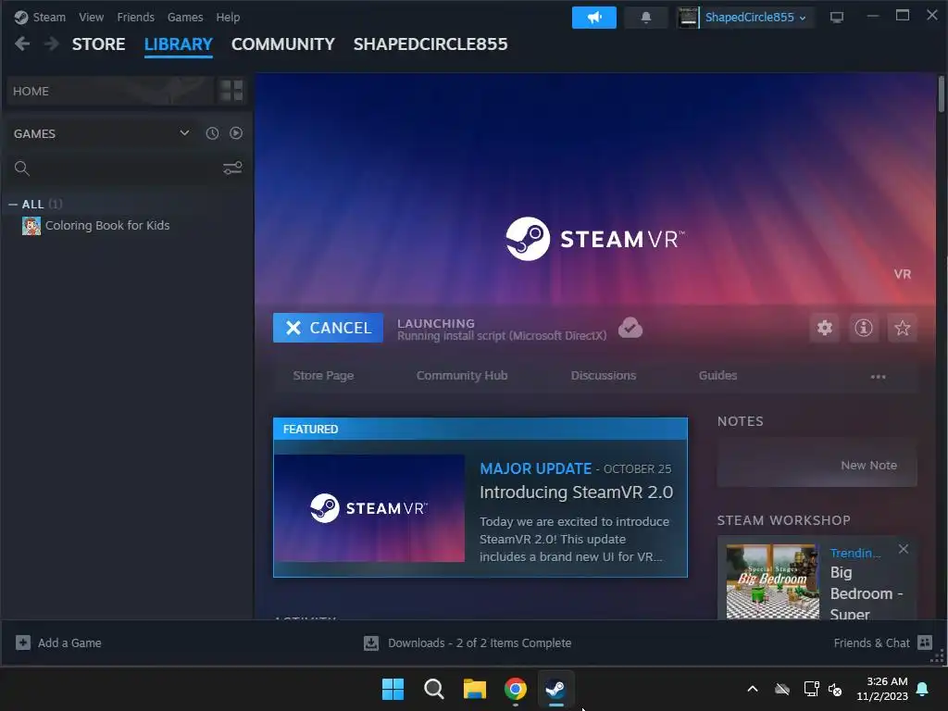The width and height of the screenshot is (948, 711).
Task: Open the Discussions link
Action: pyautogui.click(x=604, y=376)
